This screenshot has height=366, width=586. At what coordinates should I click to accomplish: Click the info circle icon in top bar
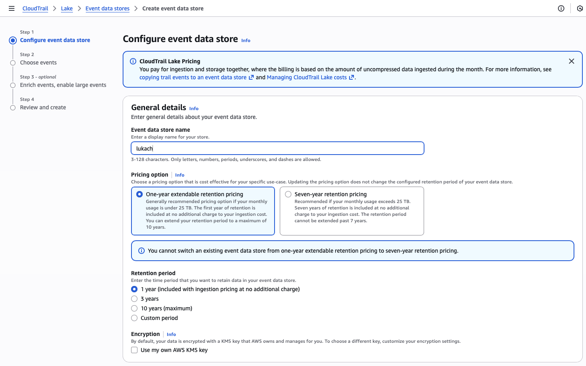click(x=561, y=8)
